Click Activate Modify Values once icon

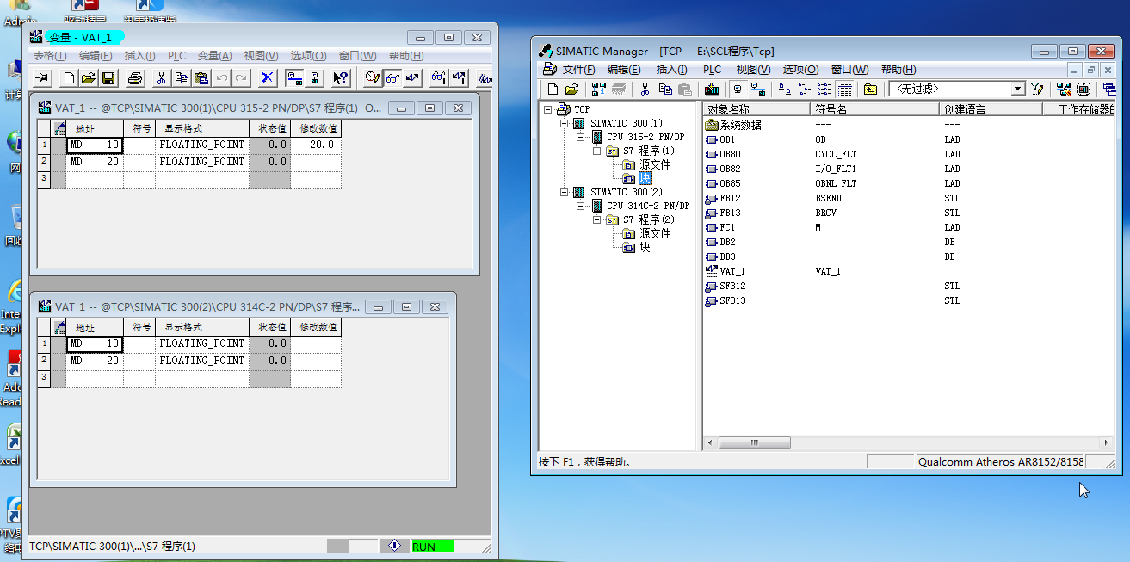(460, 78)
